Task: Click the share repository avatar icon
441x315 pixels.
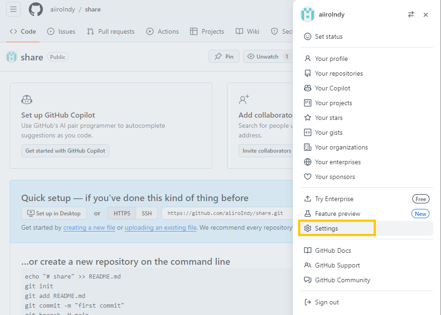Action: (x=12, y=57)
